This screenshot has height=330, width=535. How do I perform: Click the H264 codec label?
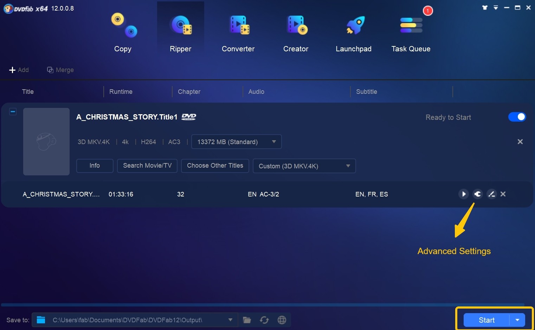point(148,142)
